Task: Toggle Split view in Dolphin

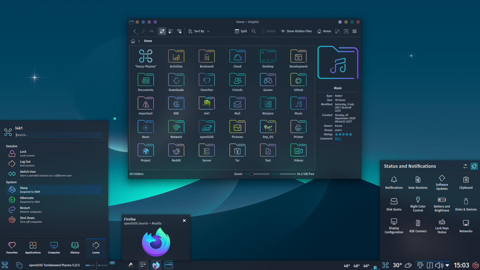Action: click(x=241, y=31)
